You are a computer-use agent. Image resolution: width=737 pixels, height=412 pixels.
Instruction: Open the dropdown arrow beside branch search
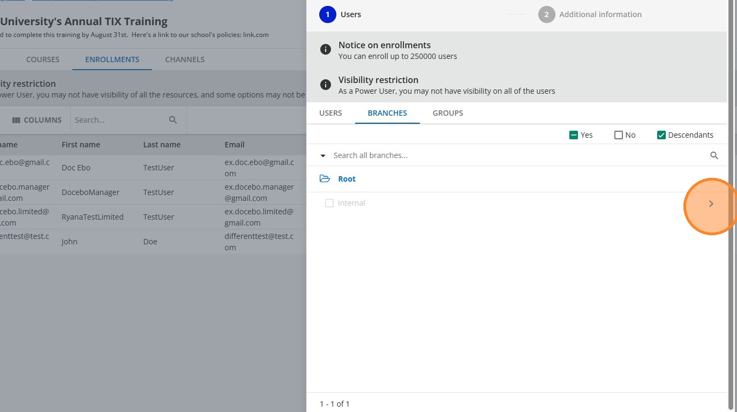[323, 156]
